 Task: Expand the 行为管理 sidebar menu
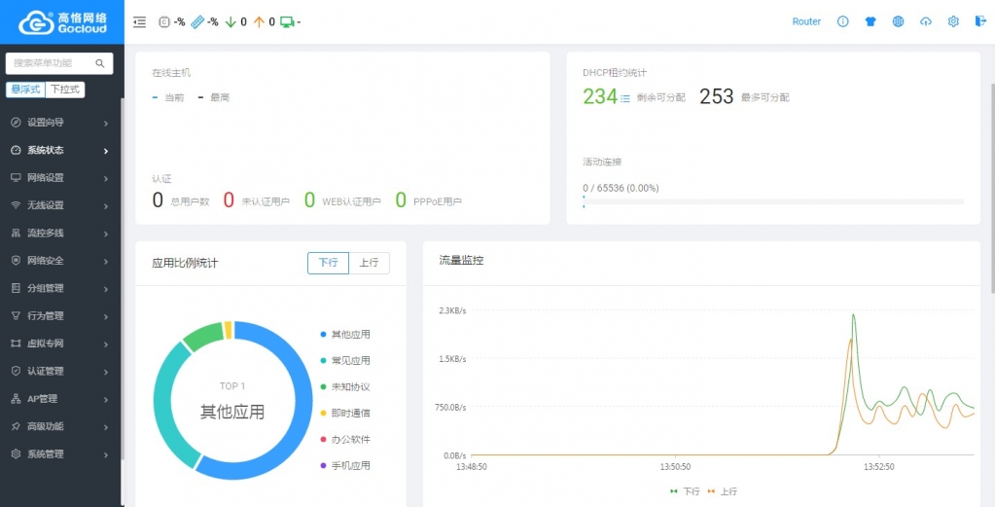tap(58, 316)
